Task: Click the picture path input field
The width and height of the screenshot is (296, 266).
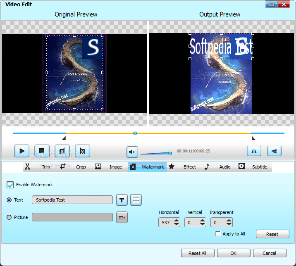Action: [x=72, y=217]
